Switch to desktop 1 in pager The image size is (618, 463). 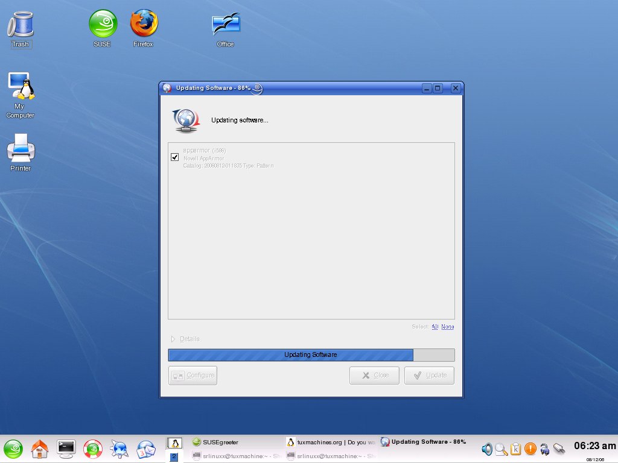pos(174,443)
